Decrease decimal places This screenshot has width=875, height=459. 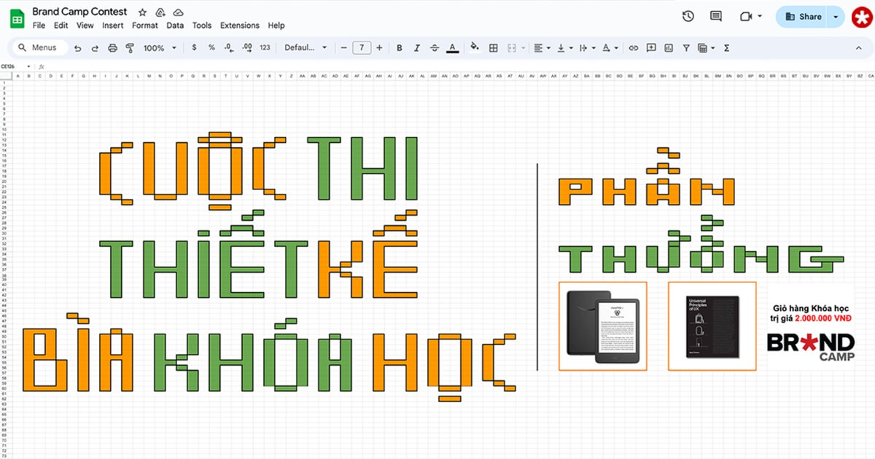pyautogui.click(x=229, y=48)
